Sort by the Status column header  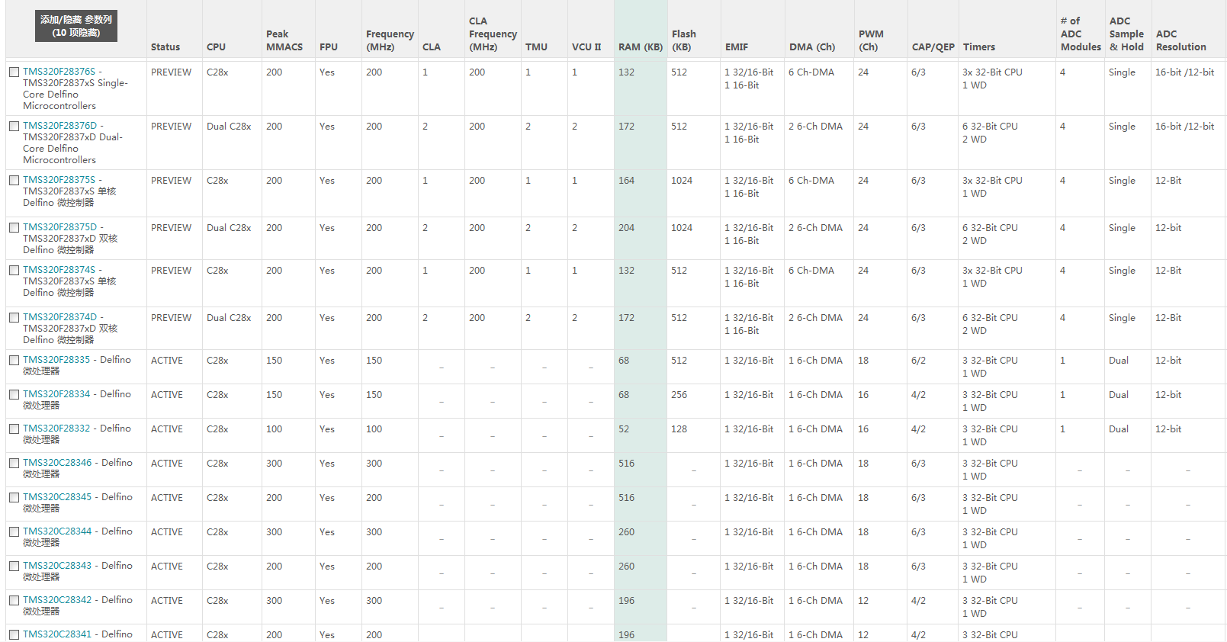165,47
